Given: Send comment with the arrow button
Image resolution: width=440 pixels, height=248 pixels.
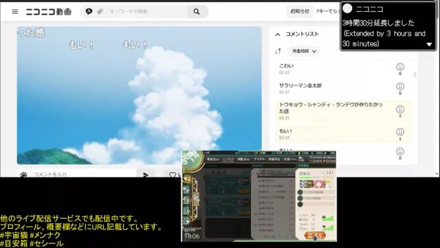Looking at the screenshot, I should [x=146, y=174].
